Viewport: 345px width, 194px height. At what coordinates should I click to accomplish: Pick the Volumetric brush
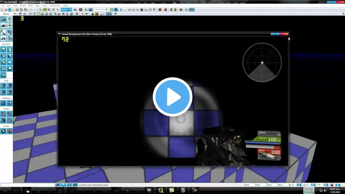point(3,75)
